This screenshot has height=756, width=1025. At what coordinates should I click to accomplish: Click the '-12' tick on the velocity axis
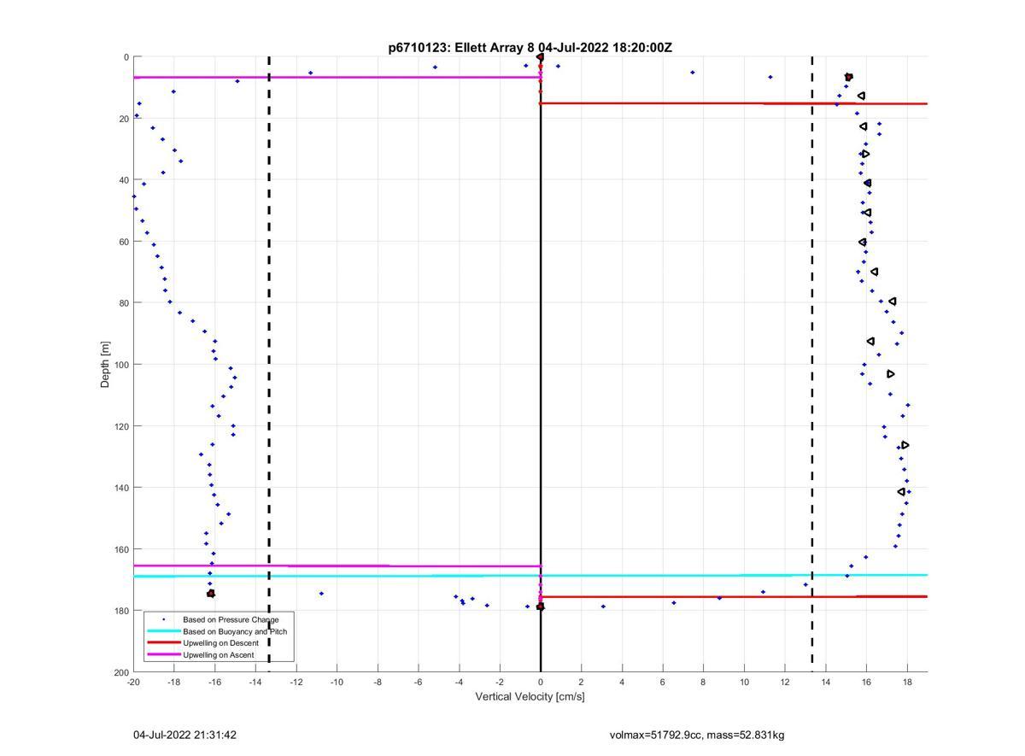coord(296,682)
